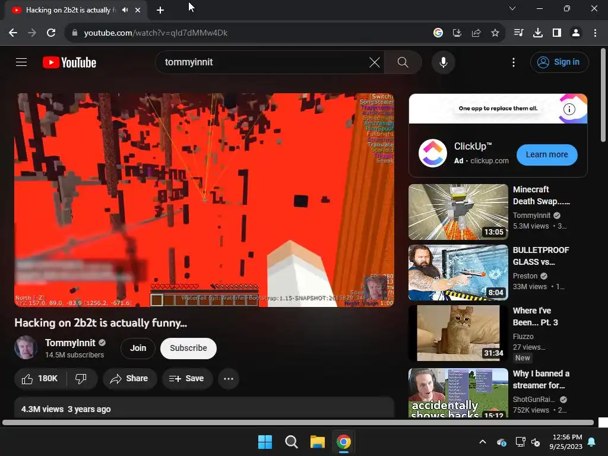
Task: Click Chrome icon in taskbar
Action: [344, 442]
